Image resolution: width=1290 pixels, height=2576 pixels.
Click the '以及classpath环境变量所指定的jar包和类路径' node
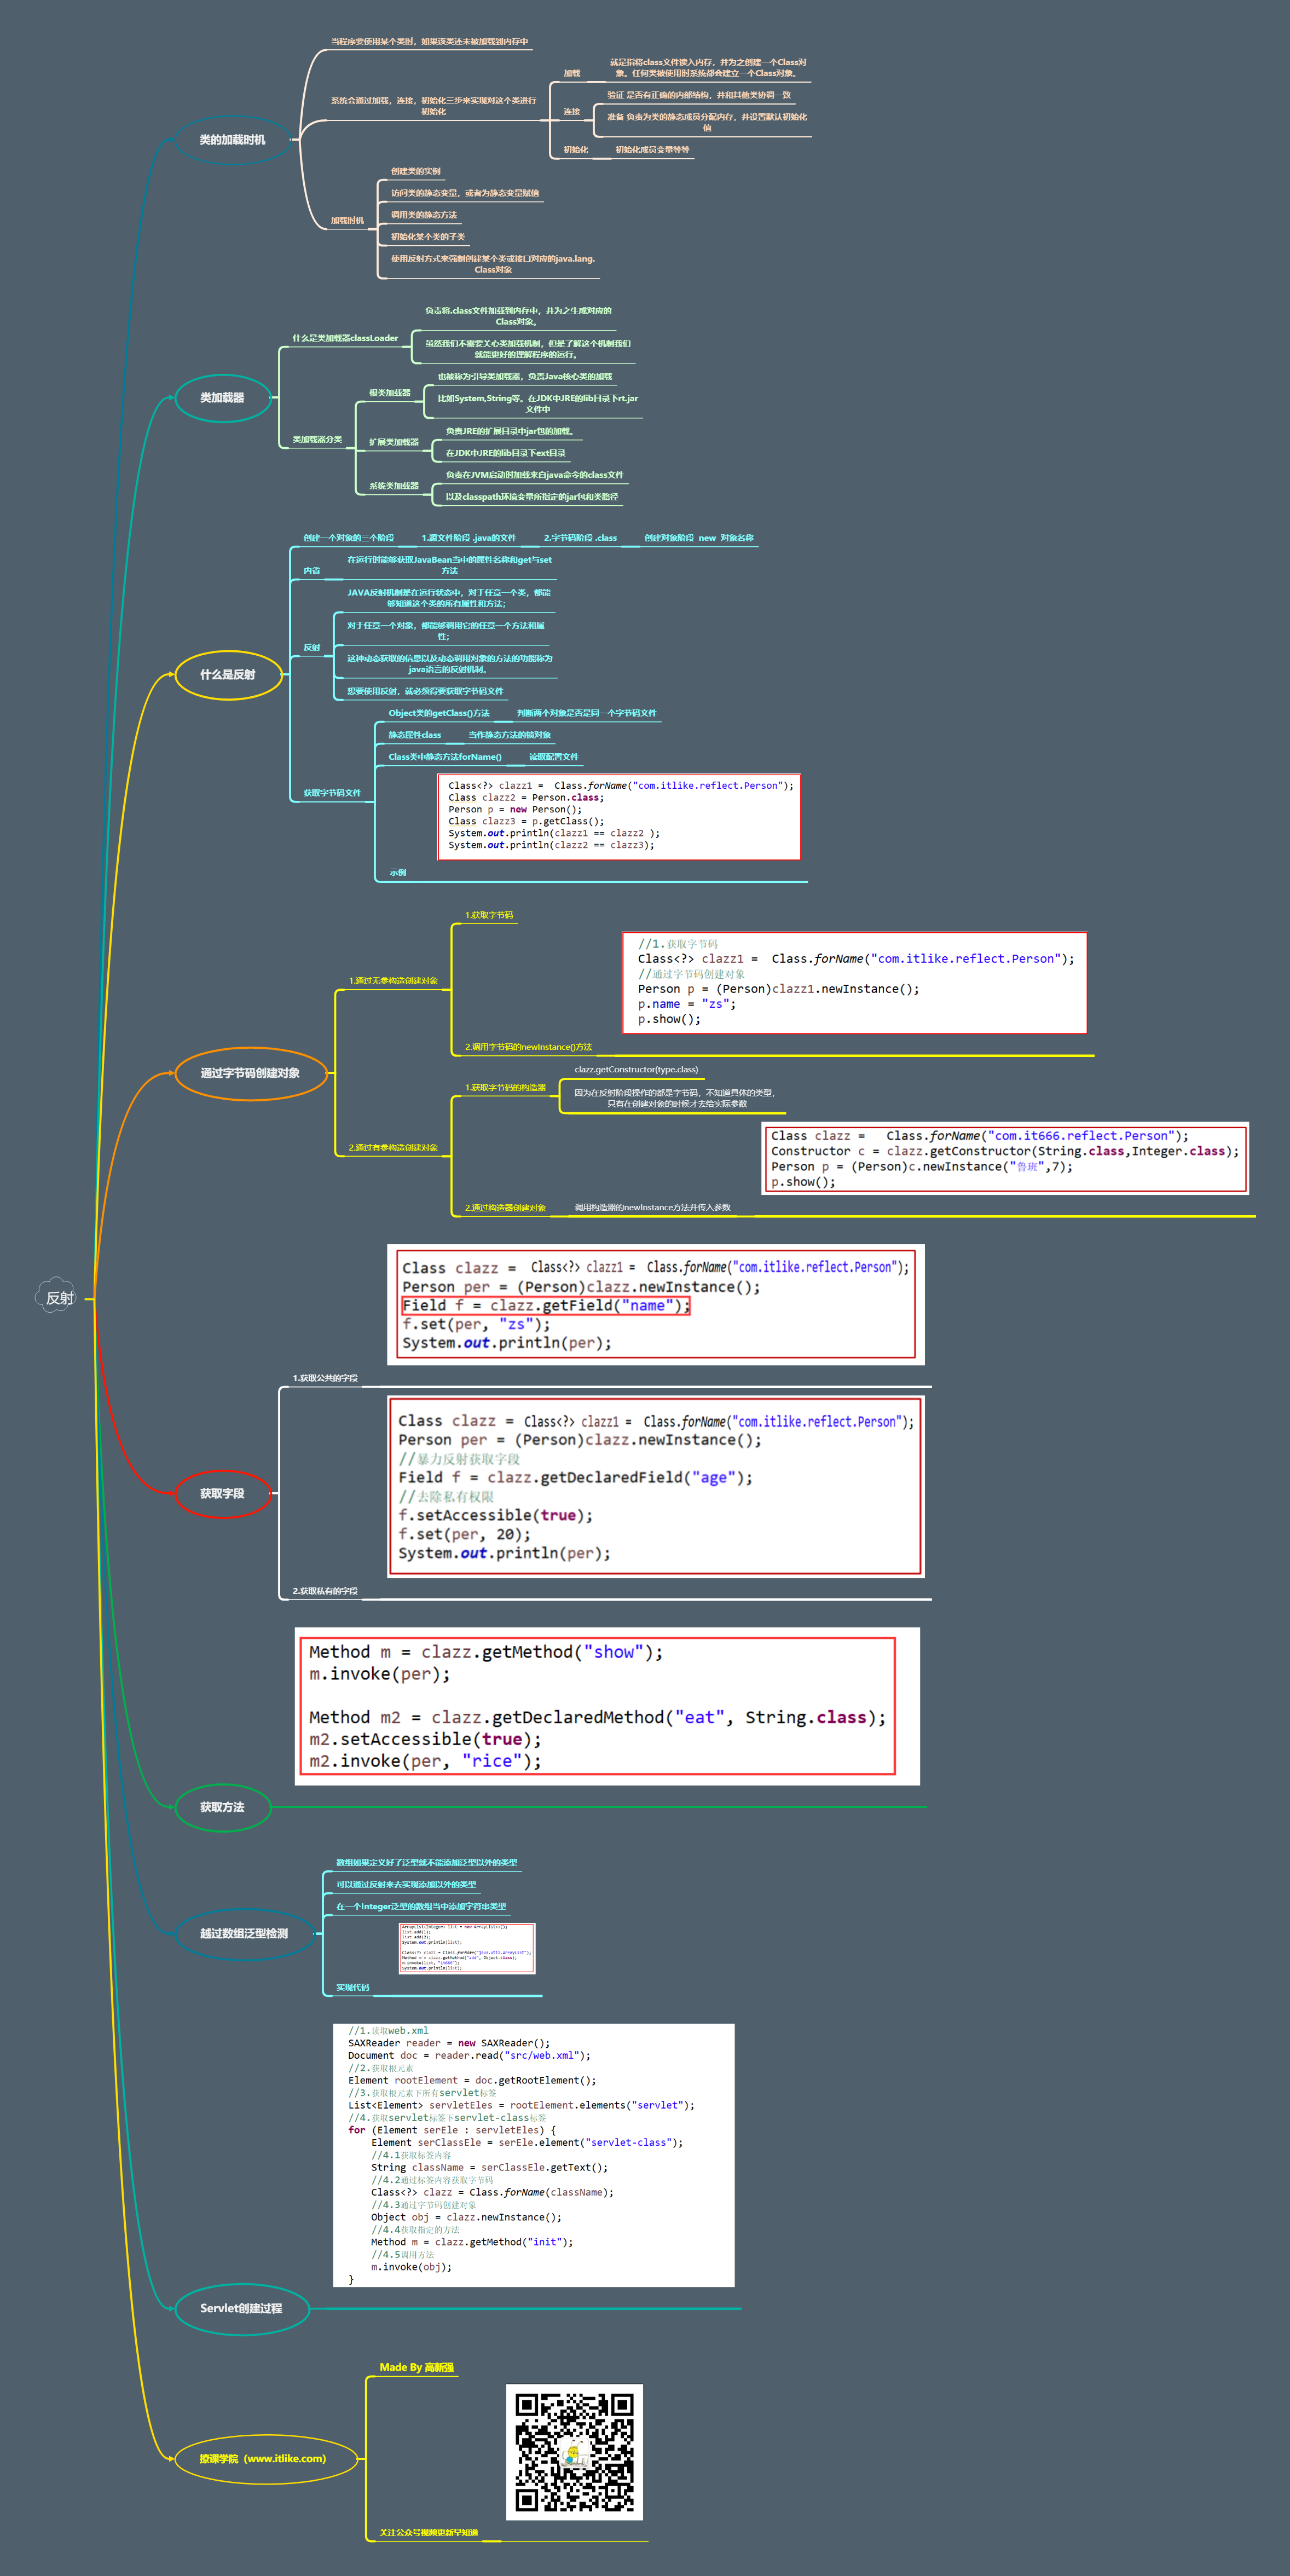point(531,497)
